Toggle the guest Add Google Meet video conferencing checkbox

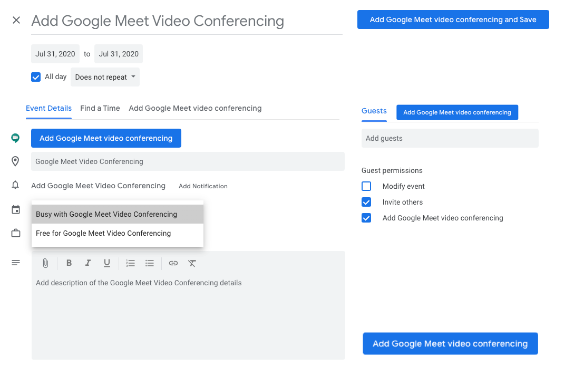coord(366,218)
